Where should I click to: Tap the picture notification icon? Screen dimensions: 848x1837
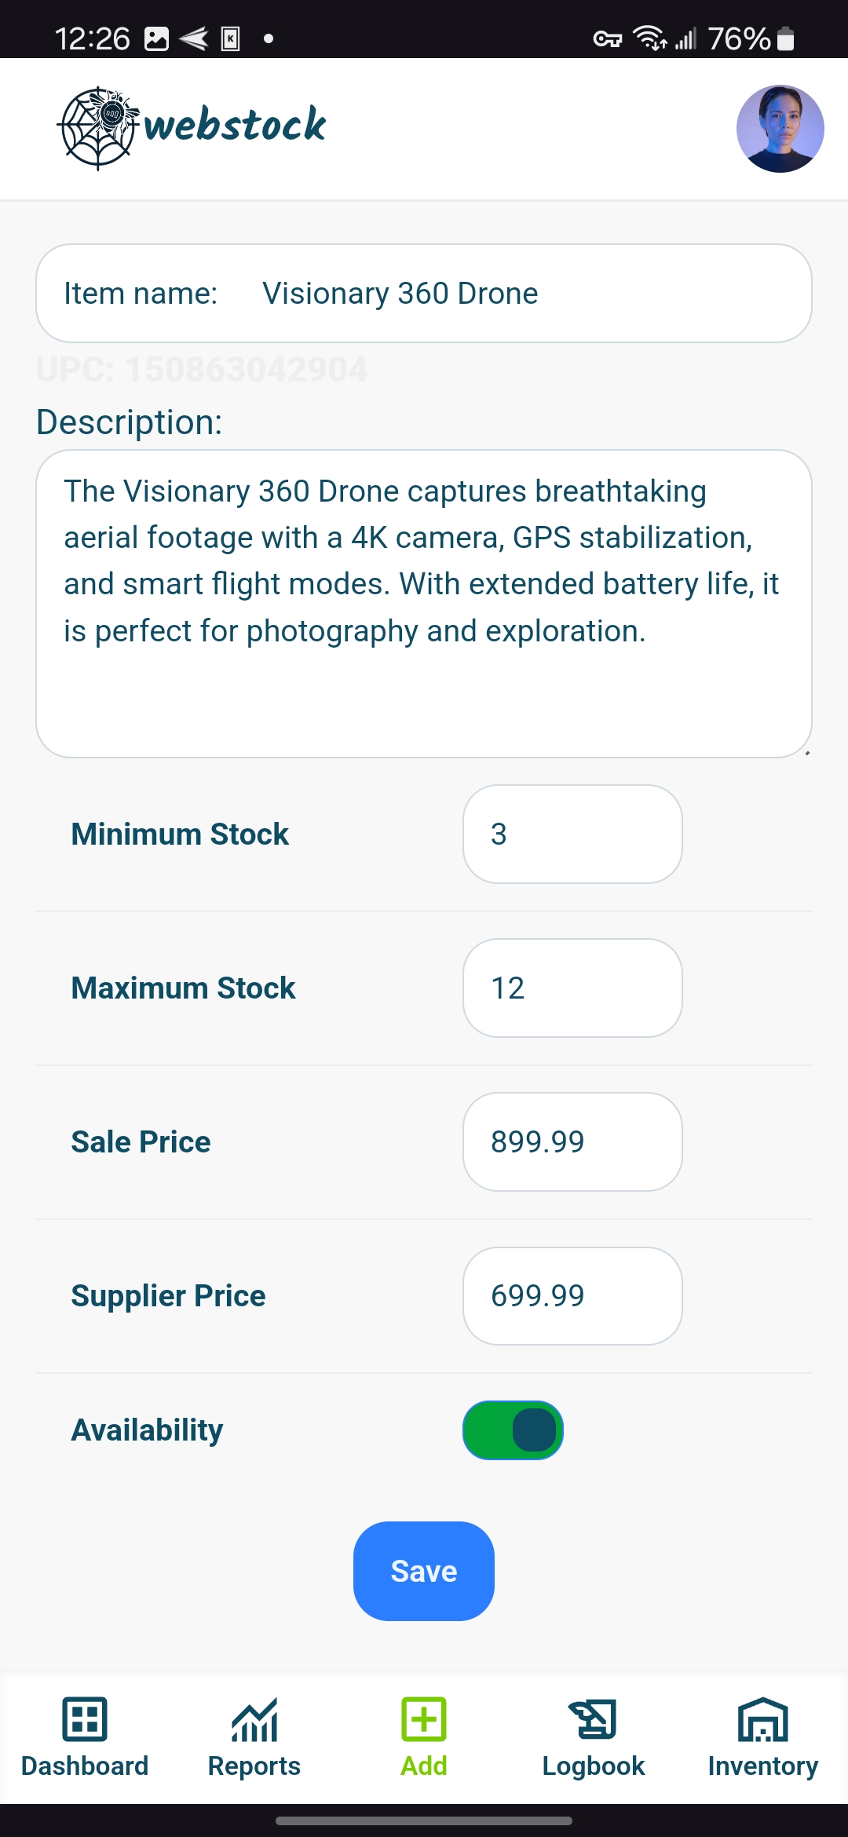pyautogui.click(x=156, y=38)
